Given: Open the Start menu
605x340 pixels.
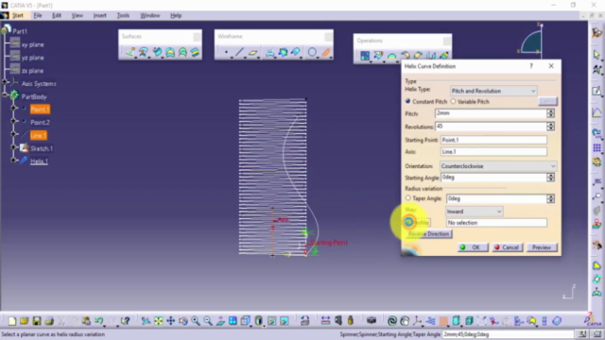Looking at the screenshot, I should pyautogui.click(x=18, y=15).
